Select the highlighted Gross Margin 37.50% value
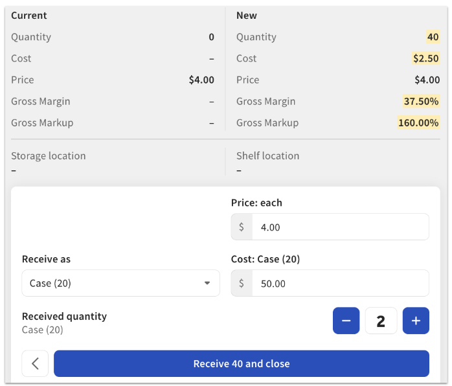The image size is (452, 386). click(421, 101)
